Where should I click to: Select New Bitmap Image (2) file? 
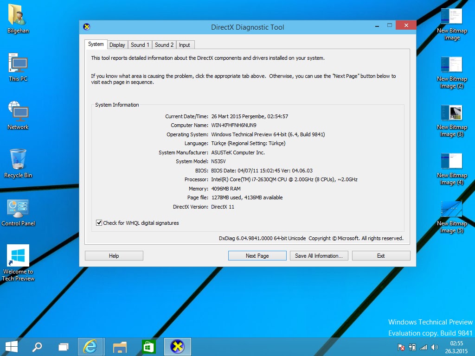452,72
